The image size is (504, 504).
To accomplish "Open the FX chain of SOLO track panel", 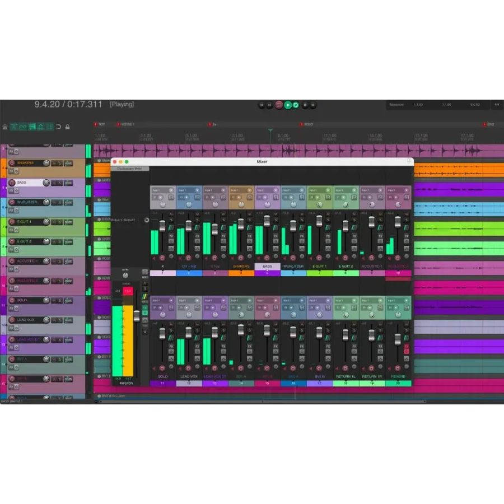I will [x=11, y=308].
